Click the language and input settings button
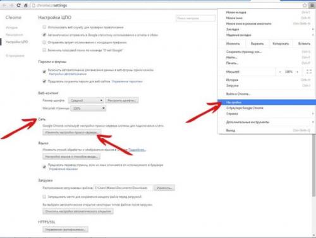This screenshot has width=316, height=238. [71, 157]
